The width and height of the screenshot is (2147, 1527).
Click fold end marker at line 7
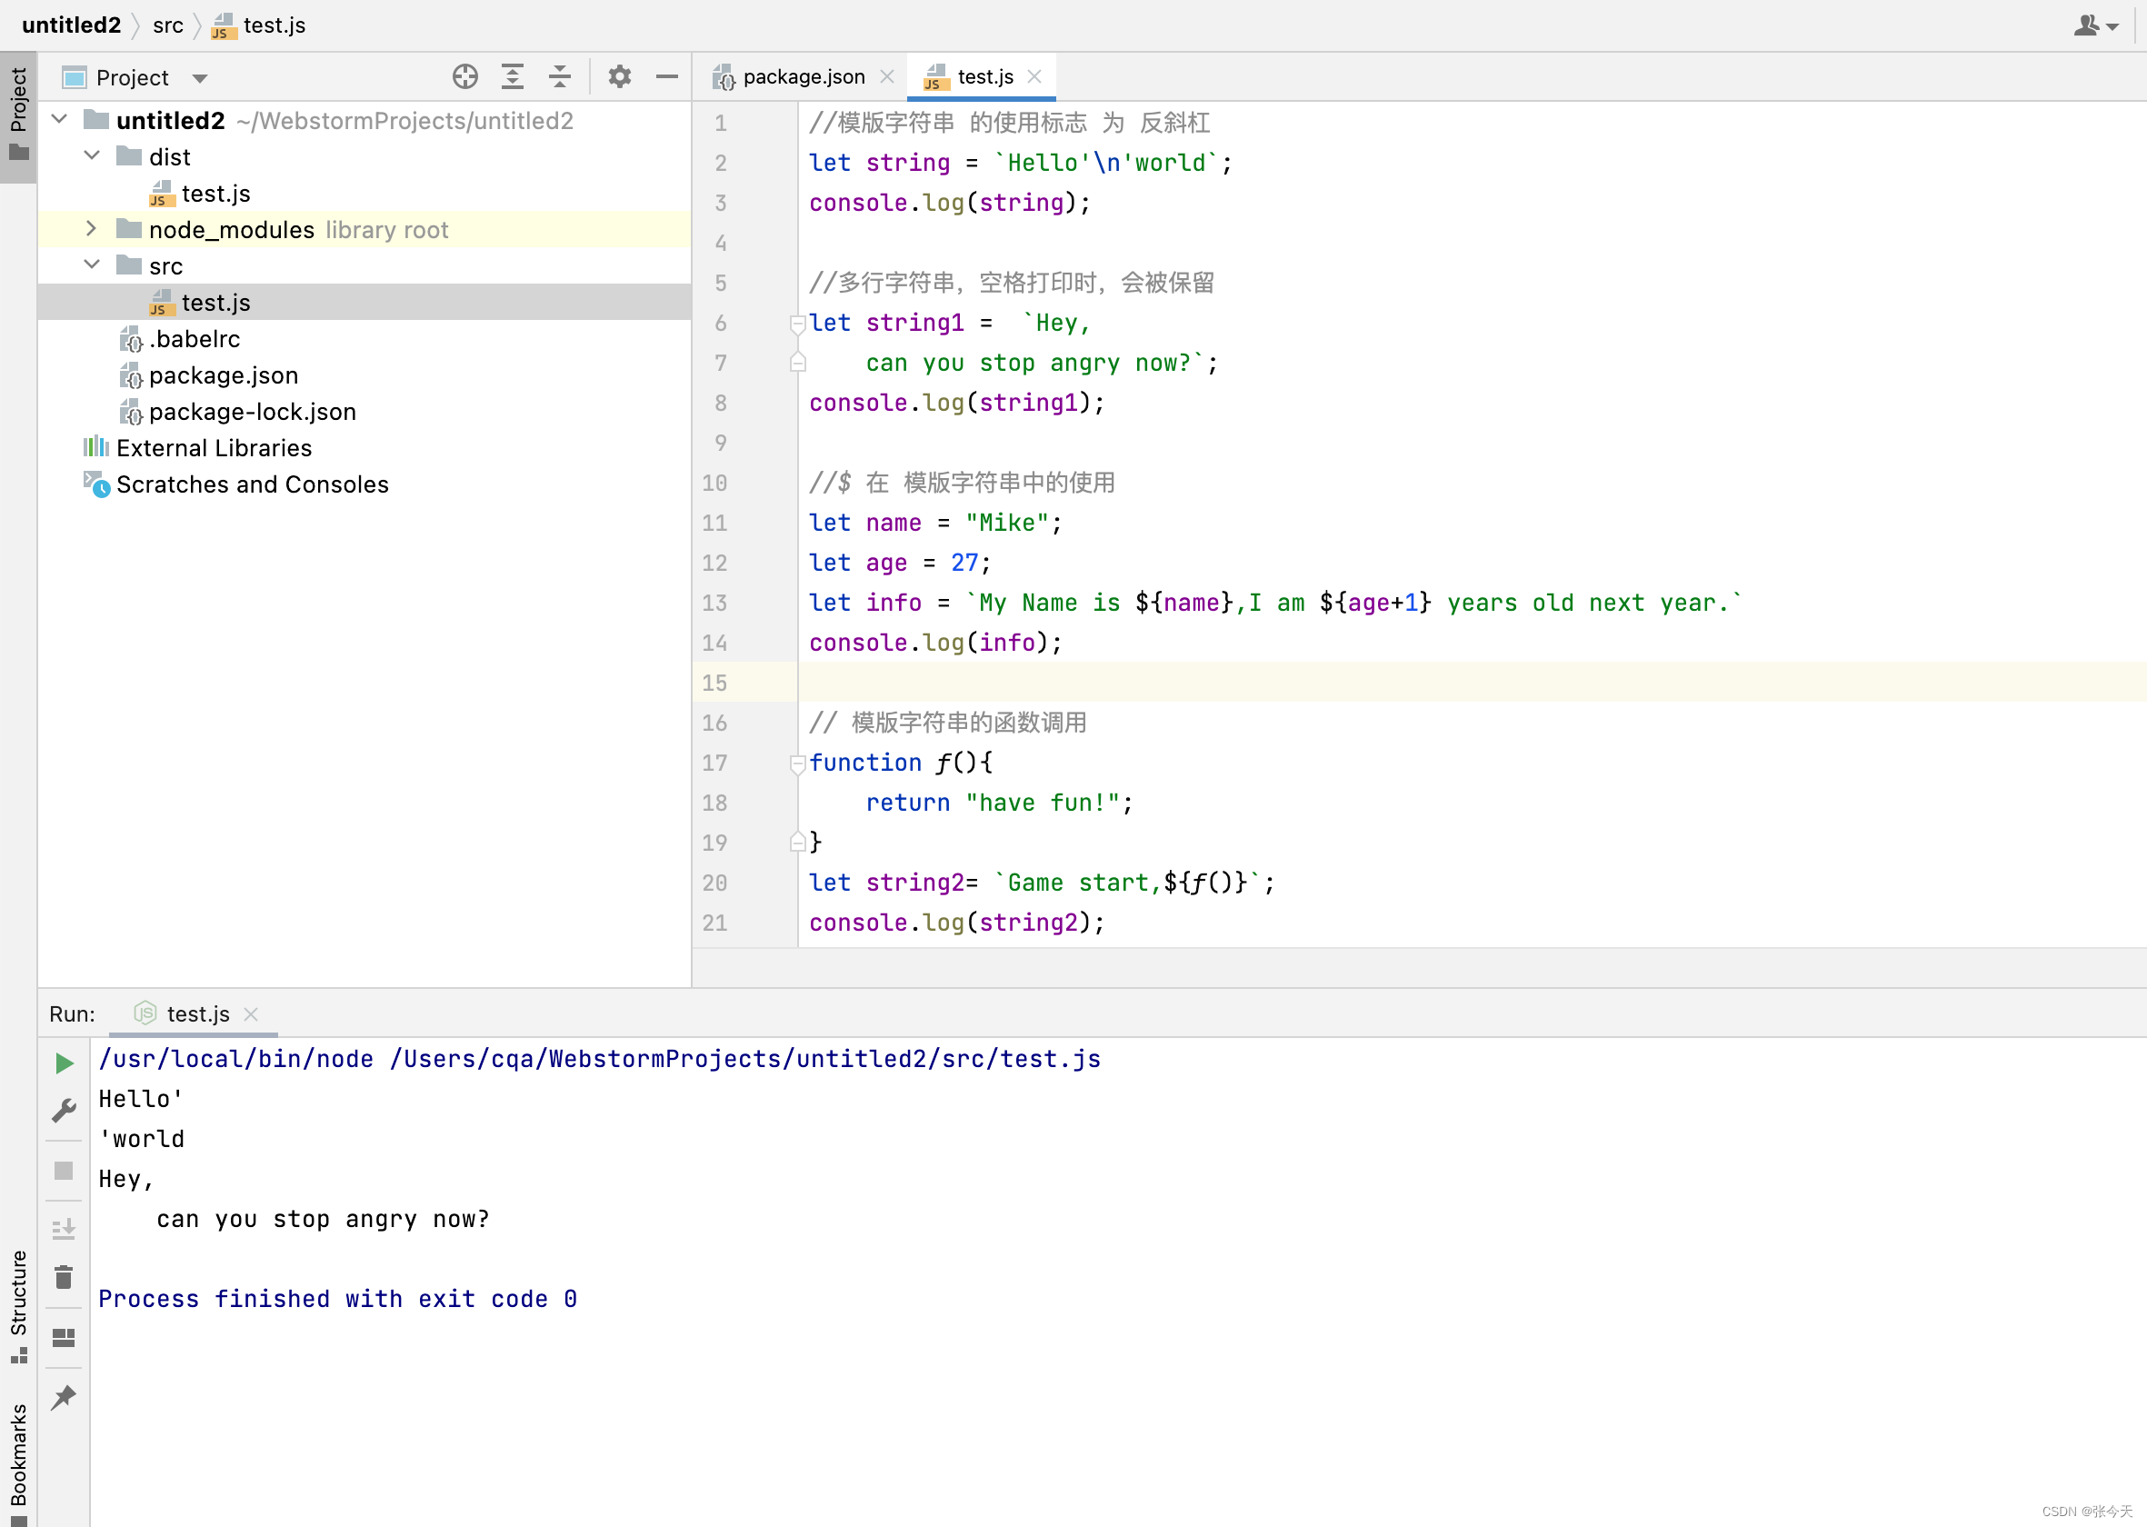click(x=797, y=362)
